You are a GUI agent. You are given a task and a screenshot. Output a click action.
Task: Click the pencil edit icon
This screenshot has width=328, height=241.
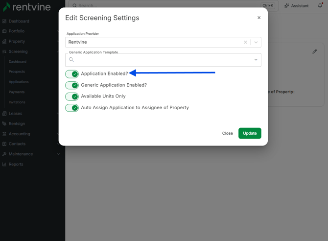coord(315,51)
